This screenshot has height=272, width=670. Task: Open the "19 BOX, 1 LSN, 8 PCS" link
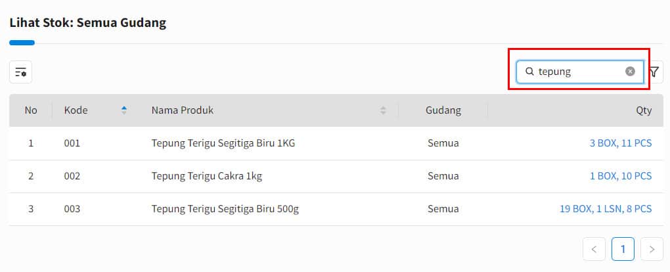[606, 209]
